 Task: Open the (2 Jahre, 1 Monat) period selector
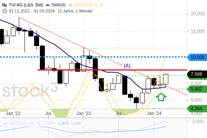coord(75,11)
